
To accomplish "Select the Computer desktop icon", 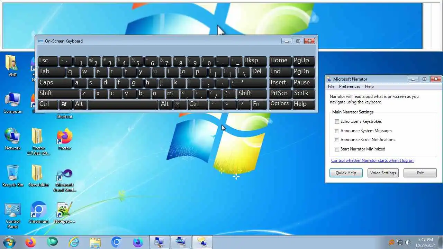I will 12,103.
